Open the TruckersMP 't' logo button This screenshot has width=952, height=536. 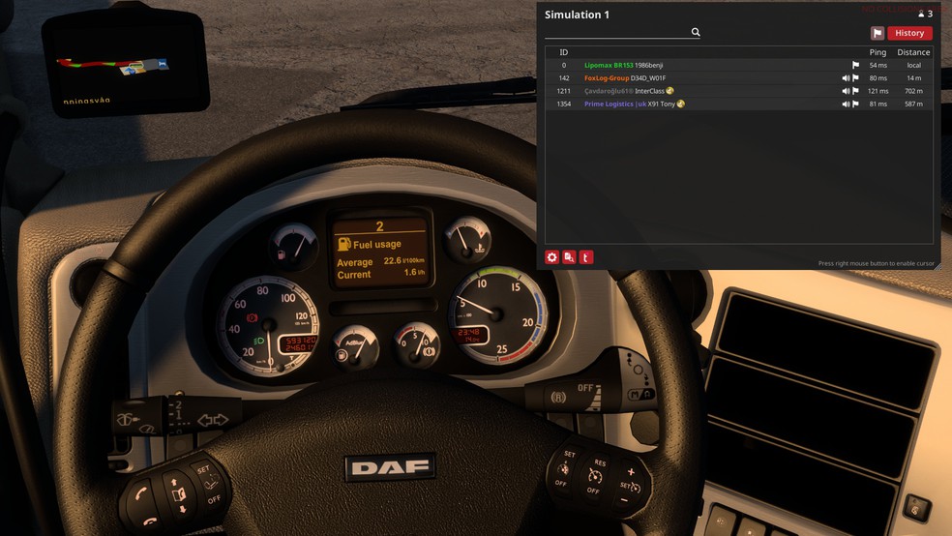pyautogui.click(x=585, y=257)
